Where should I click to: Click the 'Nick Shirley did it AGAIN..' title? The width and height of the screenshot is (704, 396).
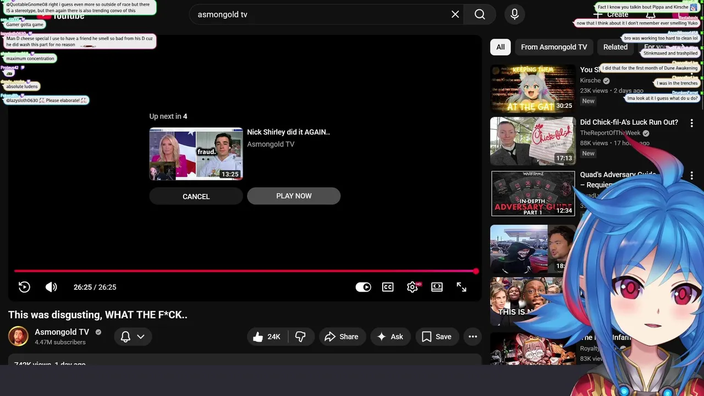click(x=288, y=132)
